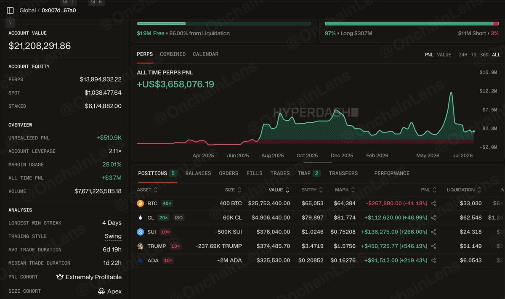
Task: Click the TRUMP asset icon
Action: tap(141, 246)
